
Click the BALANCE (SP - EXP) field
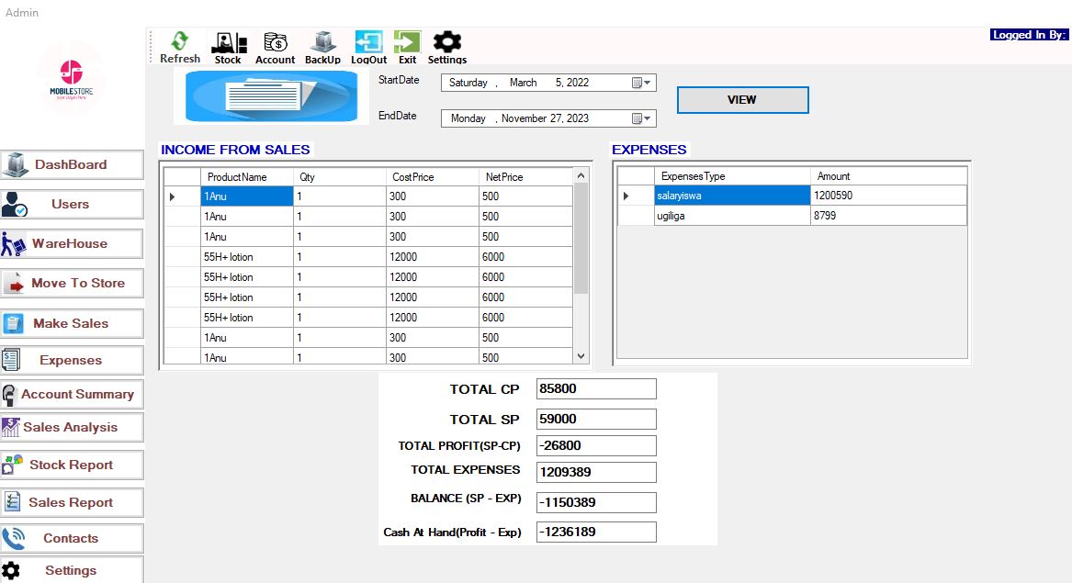click(x=596, y=502)
